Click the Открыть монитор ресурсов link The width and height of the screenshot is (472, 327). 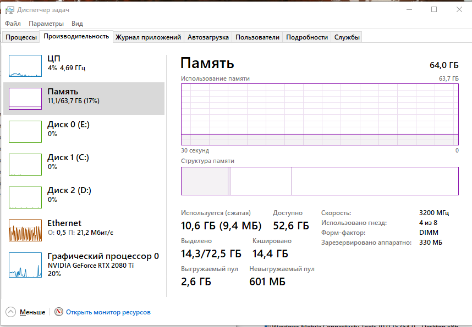coord(108,312)
